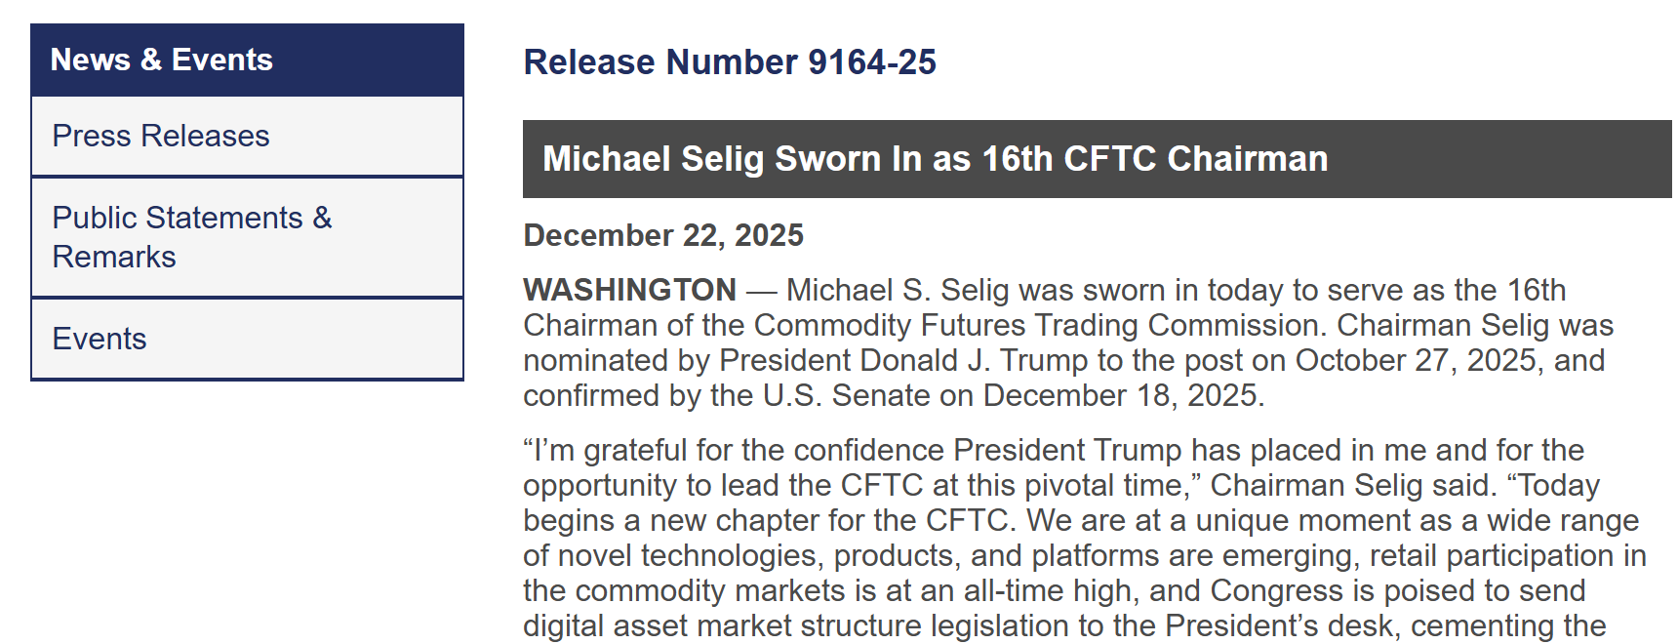Open Public Statements & Remarks section
This screenshot has width=1678, height=644.
(x=192, y=237)
